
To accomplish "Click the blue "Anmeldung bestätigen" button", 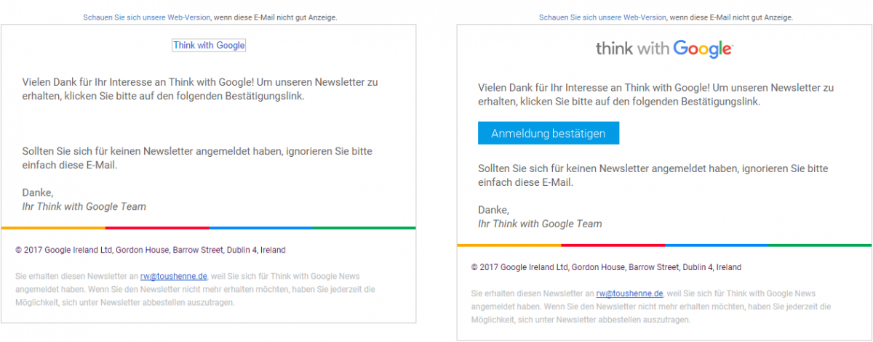I will tap(548, 133).
